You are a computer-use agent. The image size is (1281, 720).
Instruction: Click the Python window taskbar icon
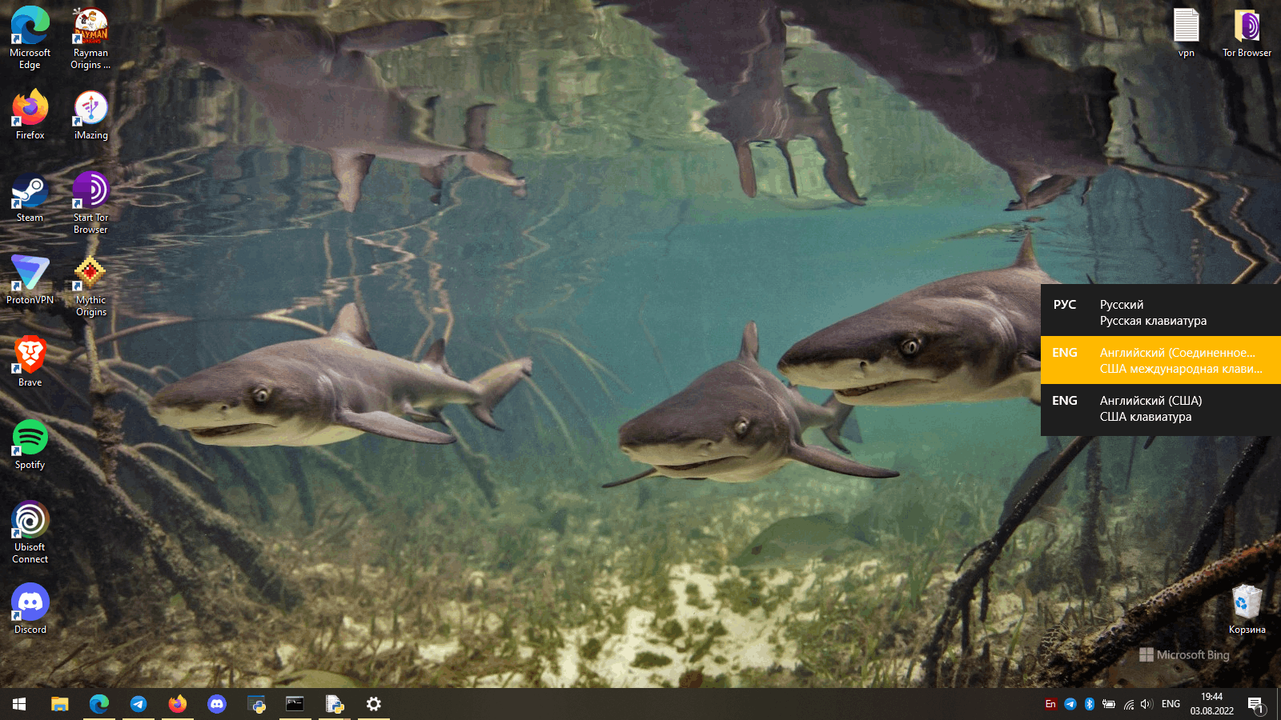256,704
